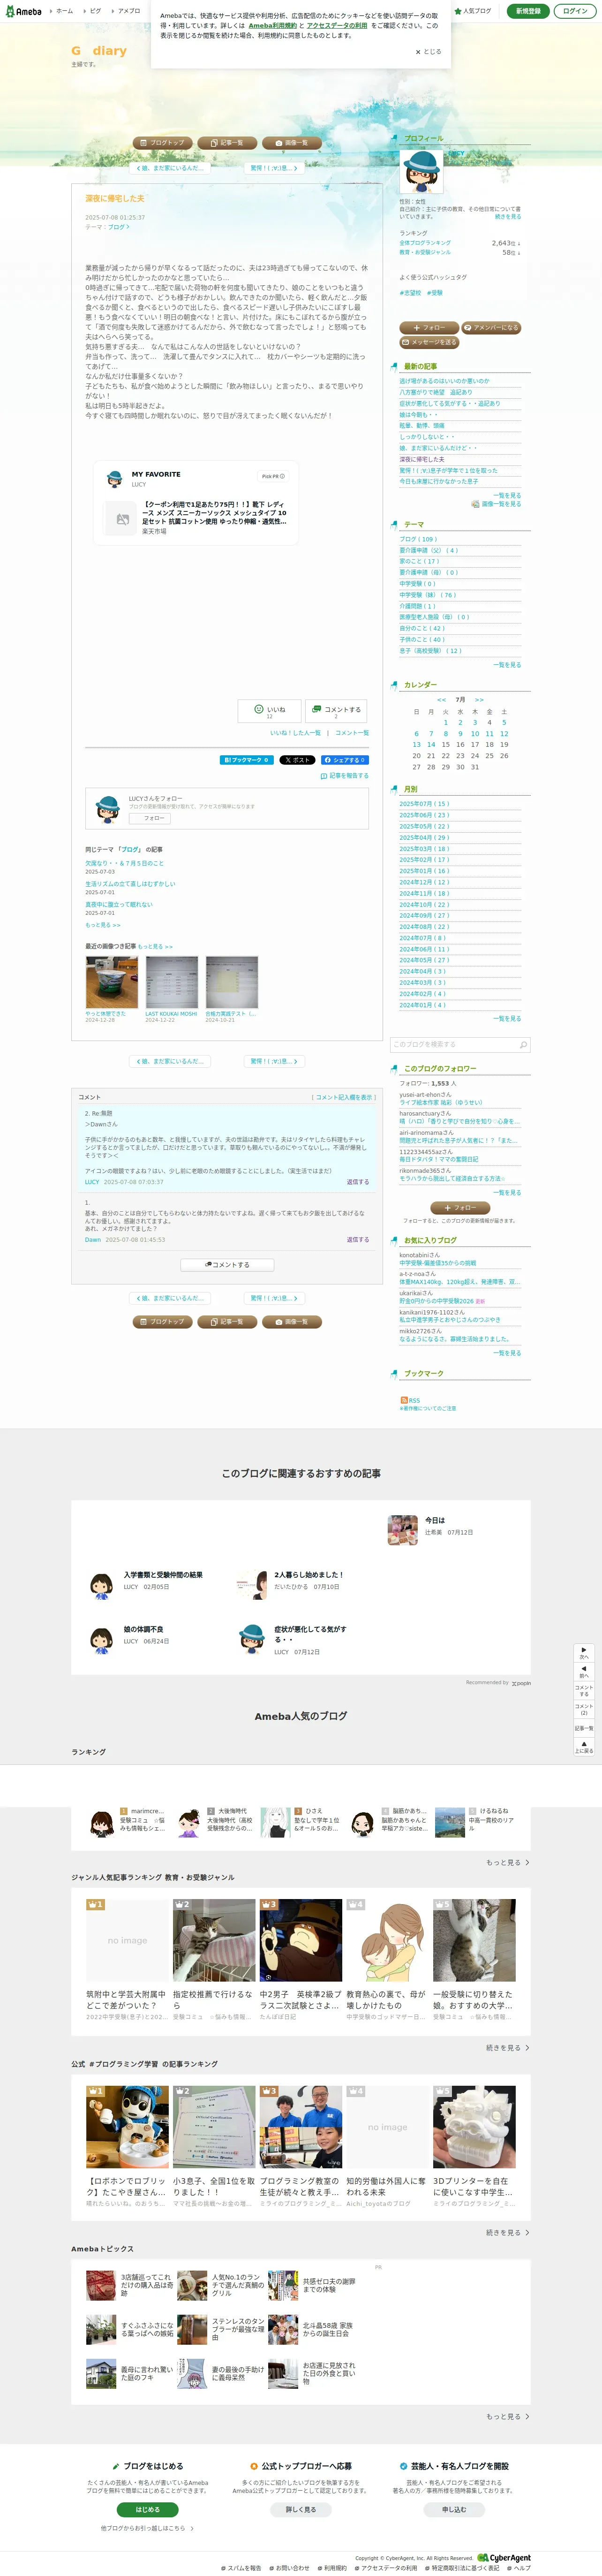Viewport: 602px width, 2576px height.
Task: Click the 記事を報告する report link
Action: [x=345, y=775]
